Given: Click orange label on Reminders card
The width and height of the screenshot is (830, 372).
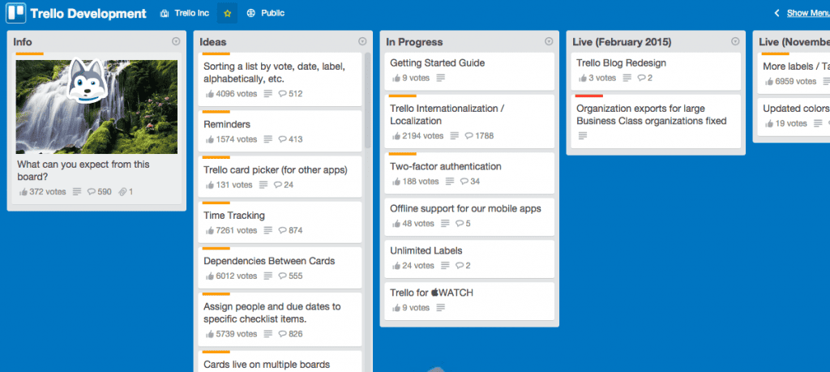Looking at the screenshot, I should [216, 112].
